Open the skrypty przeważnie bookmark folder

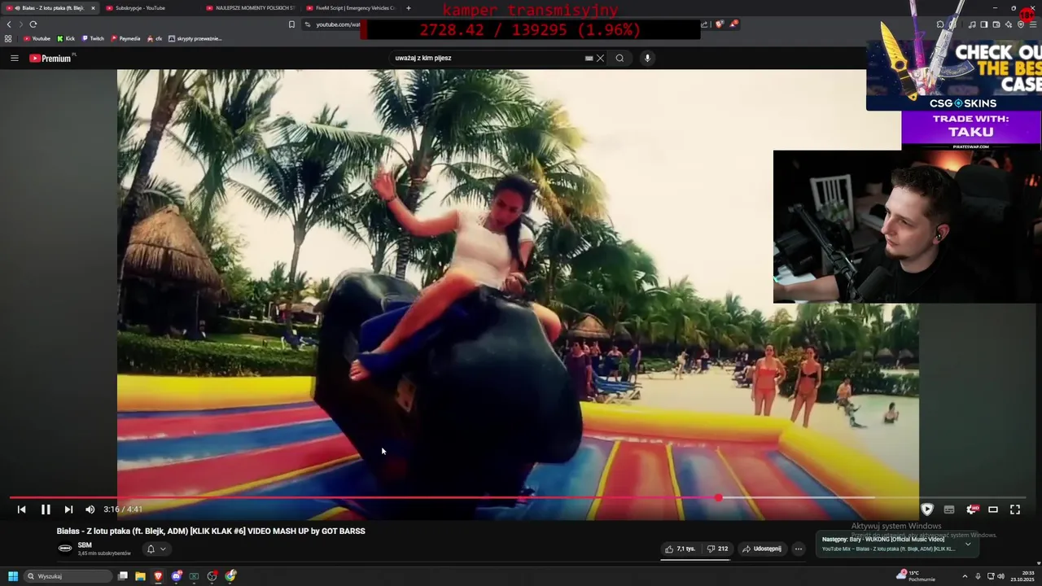[195, 38]
